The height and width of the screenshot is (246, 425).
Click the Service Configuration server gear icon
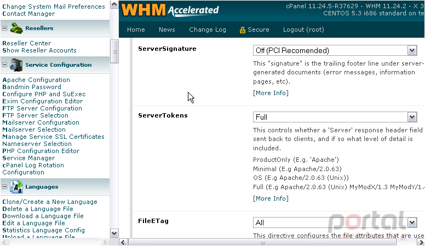tap(16, 65)
